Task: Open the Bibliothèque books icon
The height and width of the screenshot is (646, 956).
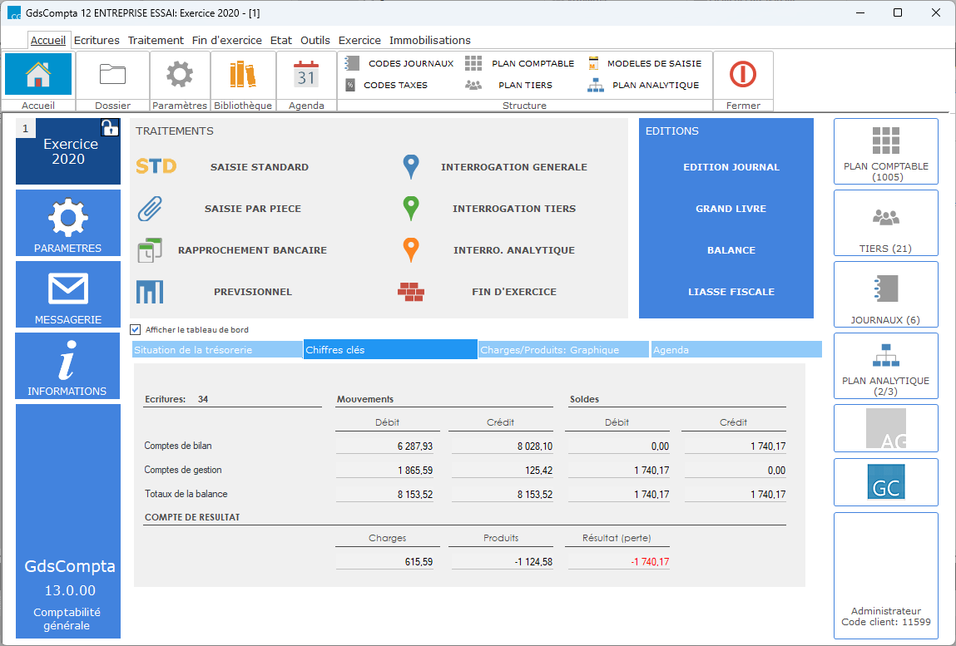Action: pyautogui.click(x=242, y=75)
